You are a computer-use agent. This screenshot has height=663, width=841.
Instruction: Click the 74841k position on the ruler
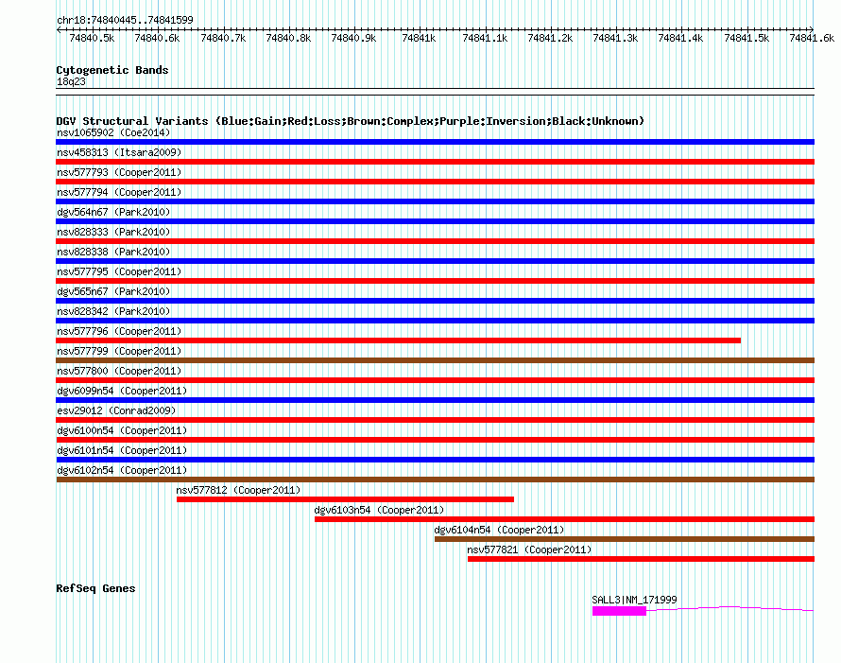419,38
